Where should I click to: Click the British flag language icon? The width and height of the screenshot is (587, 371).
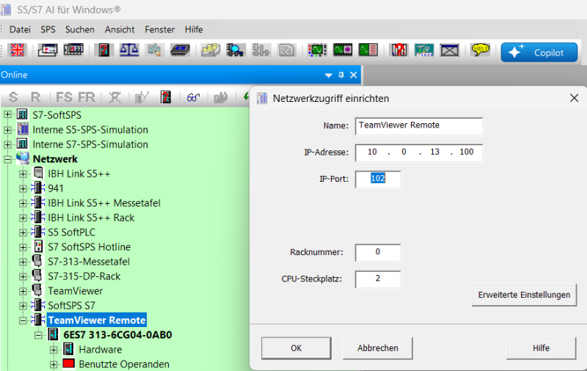pos(17,50)
